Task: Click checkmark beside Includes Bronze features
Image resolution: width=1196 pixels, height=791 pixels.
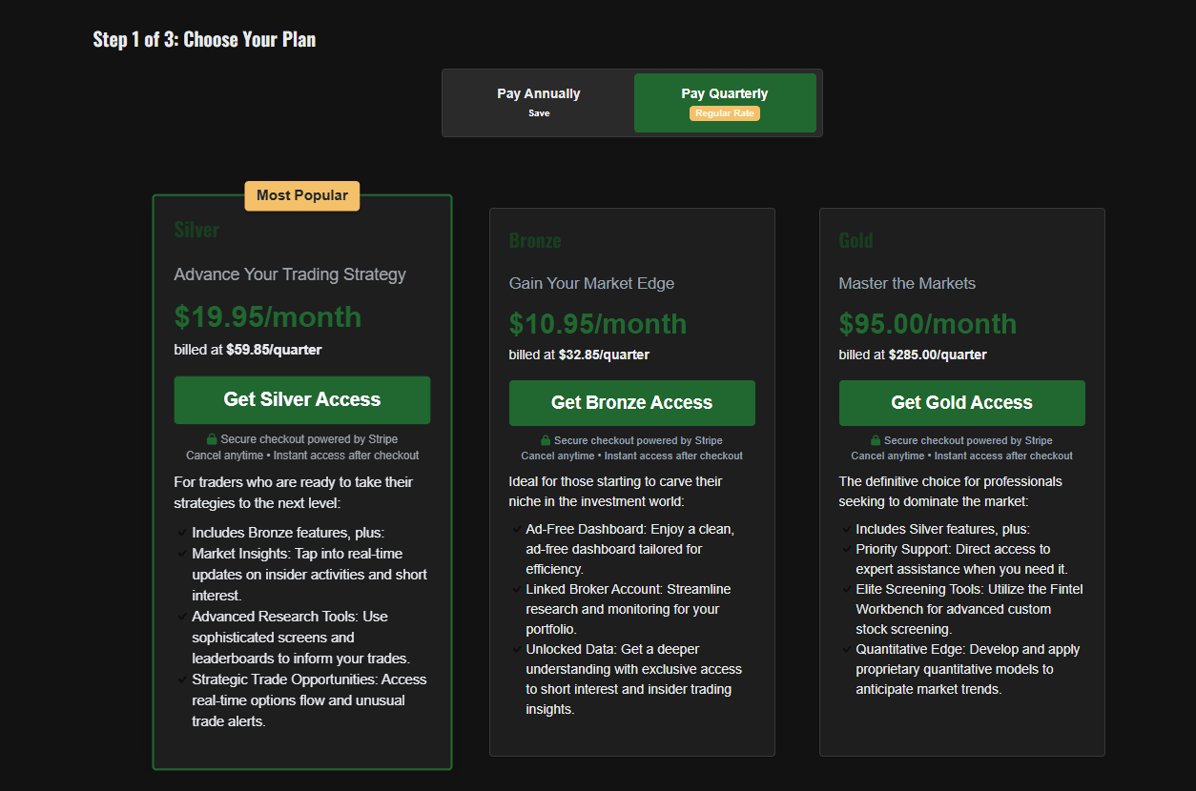Action: [182, 533]
